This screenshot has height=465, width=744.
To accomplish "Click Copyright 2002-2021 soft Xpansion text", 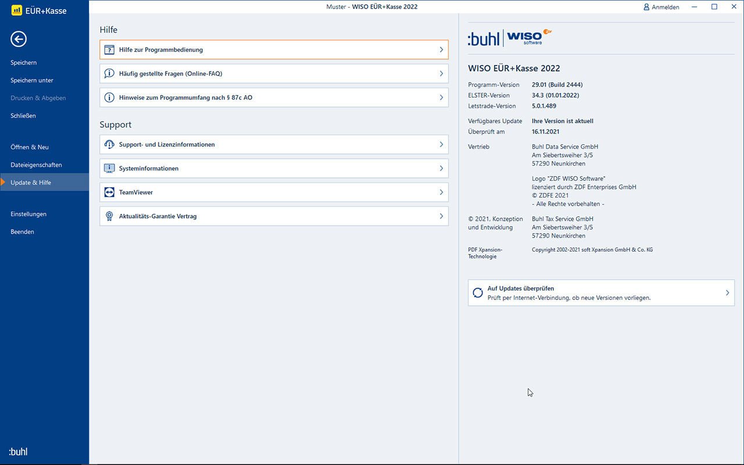I will tap(592, 250).
